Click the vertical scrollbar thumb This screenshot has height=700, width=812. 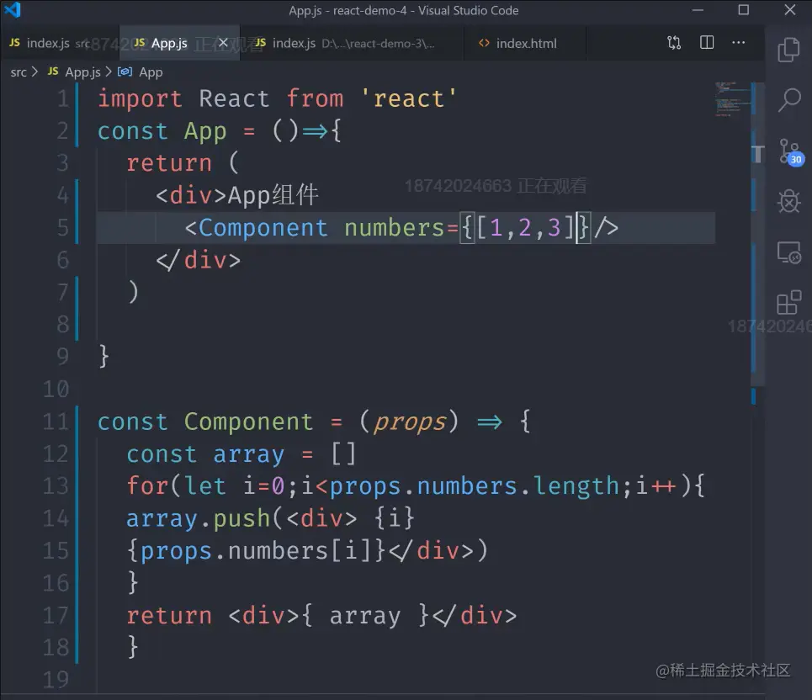tap(757, 234)
